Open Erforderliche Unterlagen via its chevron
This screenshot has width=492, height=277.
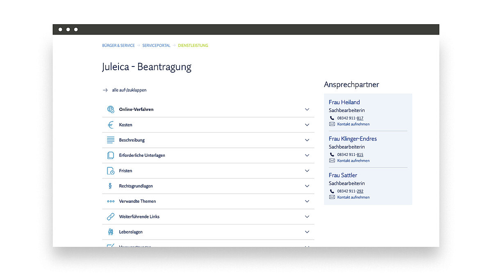[x=307, y=156]
